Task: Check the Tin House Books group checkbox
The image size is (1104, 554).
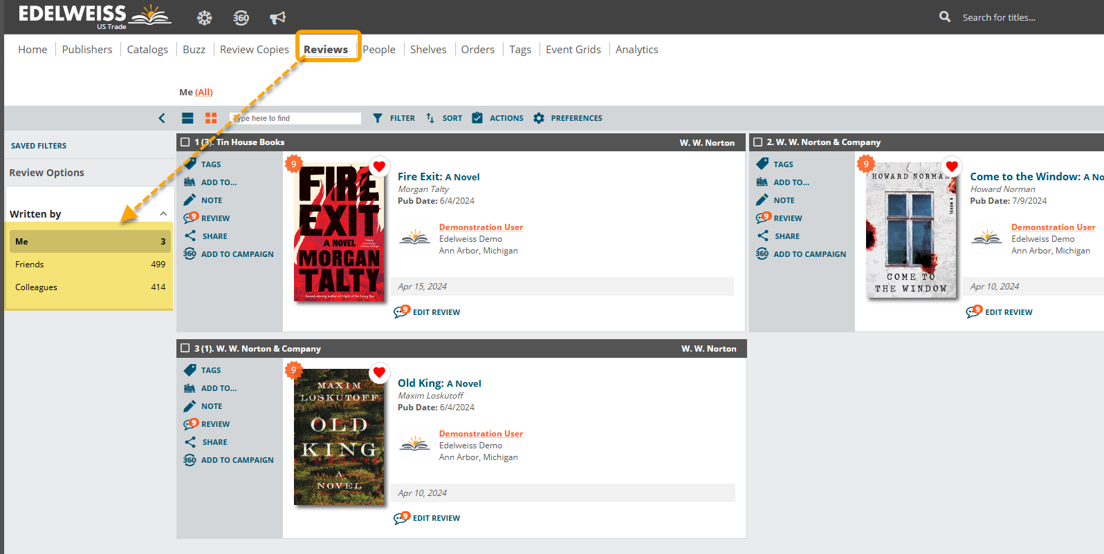Action: click(185, 142)
